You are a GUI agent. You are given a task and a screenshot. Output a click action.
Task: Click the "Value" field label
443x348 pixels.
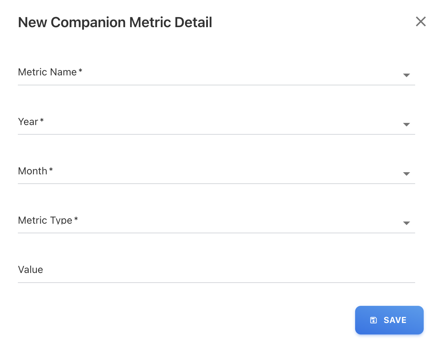tap(30, 270)
